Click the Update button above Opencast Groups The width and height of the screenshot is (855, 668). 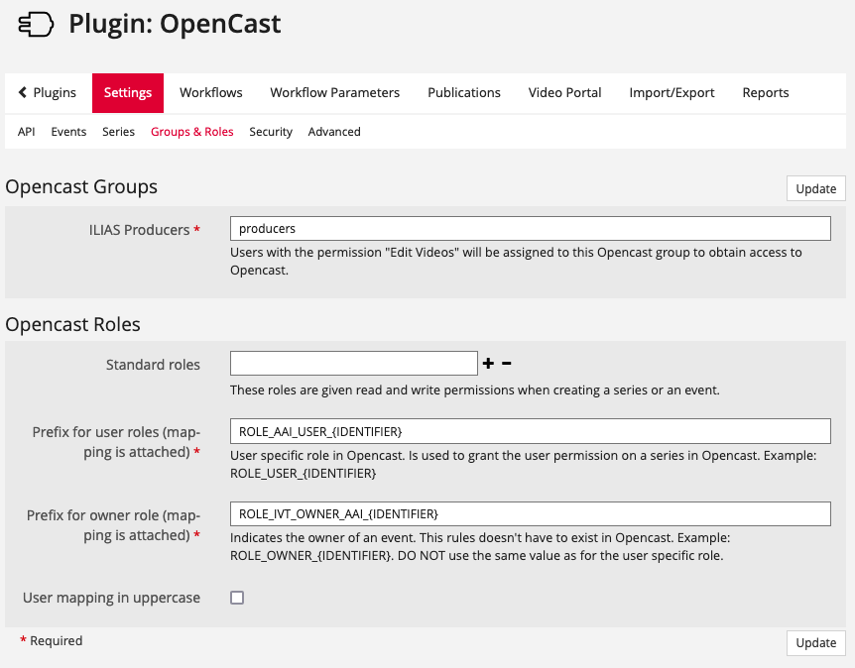[815, 188]
